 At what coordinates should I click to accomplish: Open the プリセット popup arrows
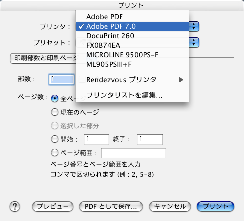pos(194,42)
